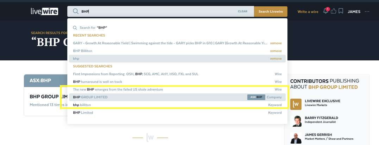Image resolution: width=379 pixels, height=145 pixels.
Task: Open the three-dot more menu
Action: click(367, 12)
